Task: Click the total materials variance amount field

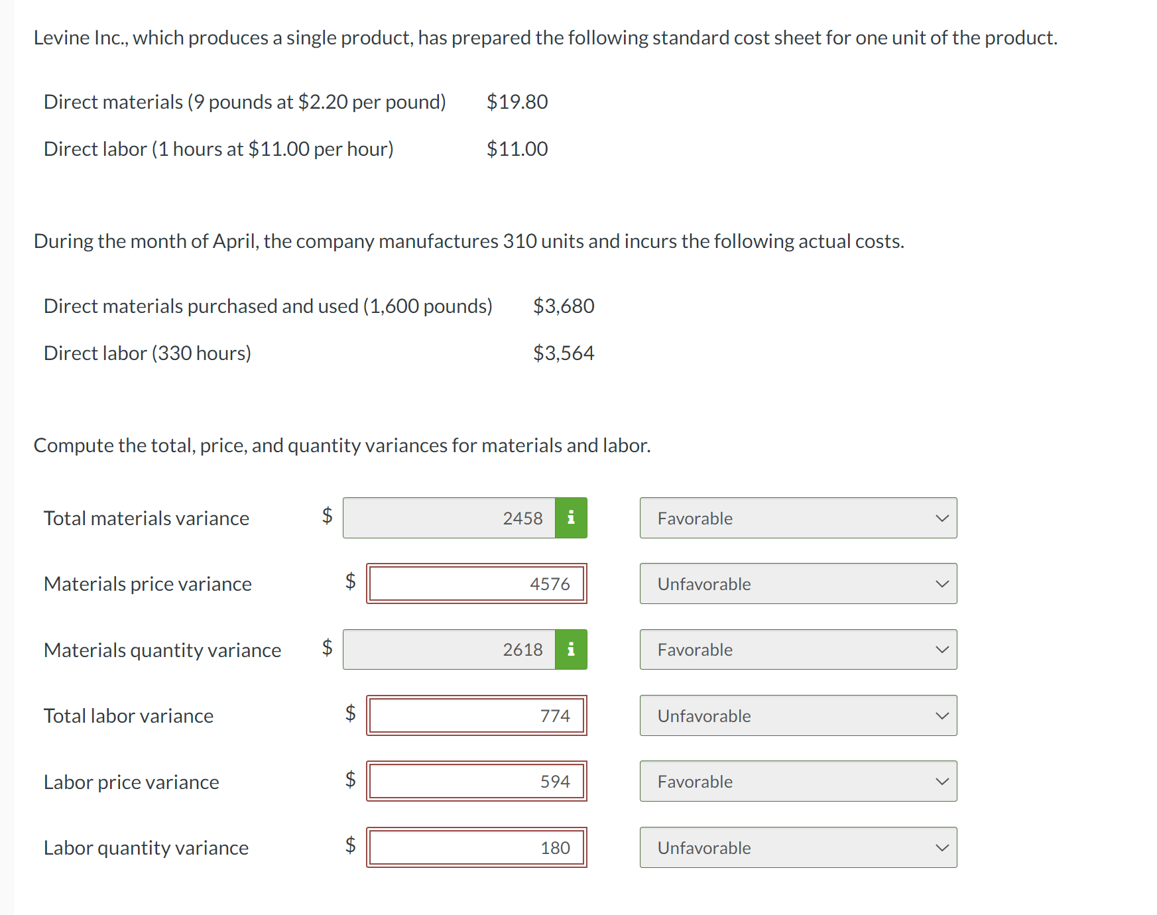Action: pos(449,518)
